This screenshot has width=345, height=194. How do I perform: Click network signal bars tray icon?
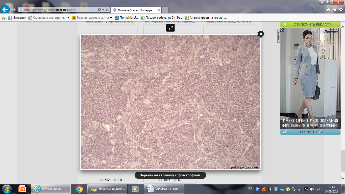pyautogui.click(x=318, y=189)
